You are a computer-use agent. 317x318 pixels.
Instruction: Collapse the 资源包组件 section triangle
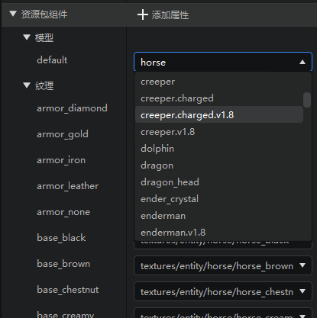pyautogui.click(x=13, y=14)
